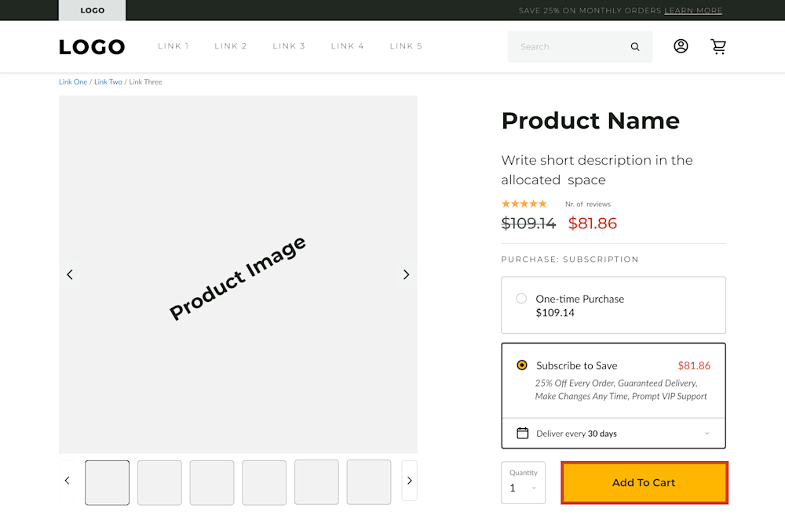
Task: Click the five-star rating
Action: (524, 204)
